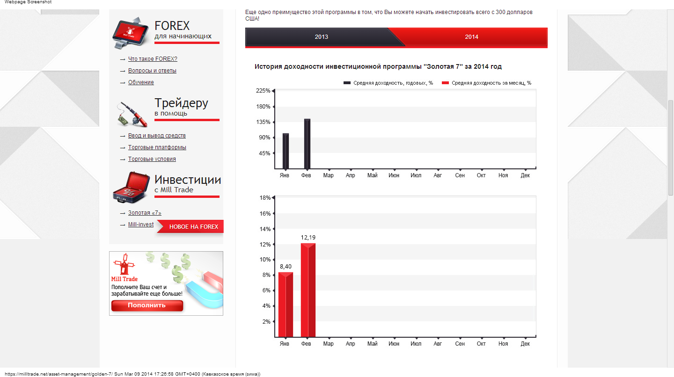Click the red briefcase icon beside Инвестиции
Image resolution: width=674 pixels, height=377 pixels.
tap(130, 188)
